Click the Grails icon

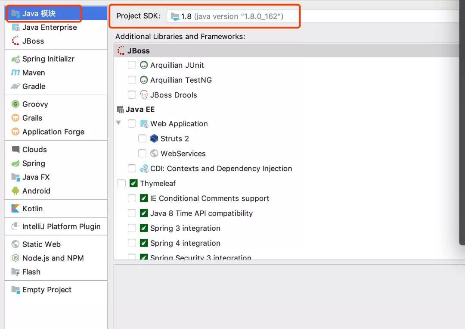click(15, 118)
